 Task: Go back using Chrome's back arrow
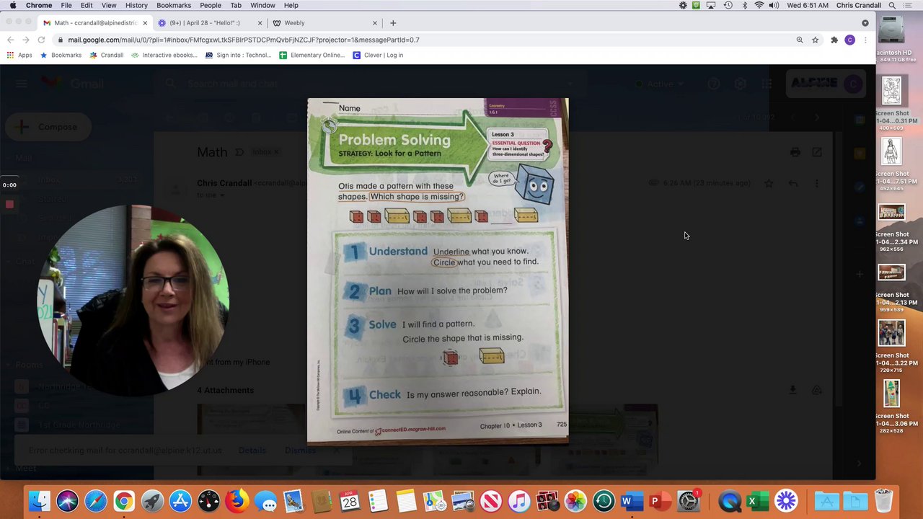(x=10, y=40)
